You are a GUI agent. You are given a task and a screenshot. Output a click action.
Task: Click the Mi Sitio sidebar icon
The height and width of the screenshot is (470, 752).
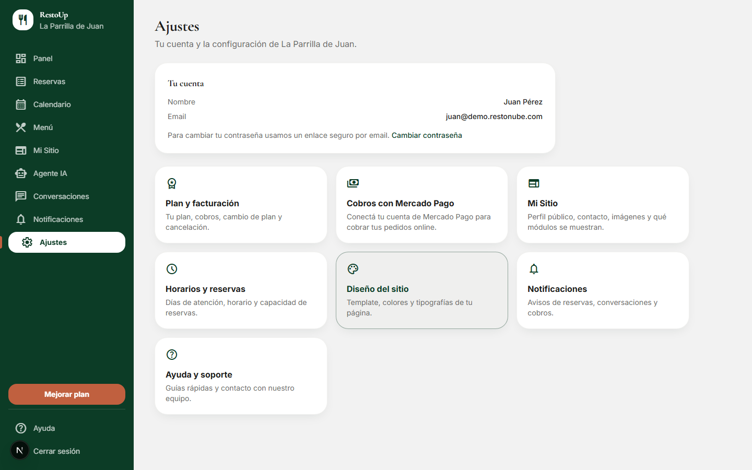(21, 150)
